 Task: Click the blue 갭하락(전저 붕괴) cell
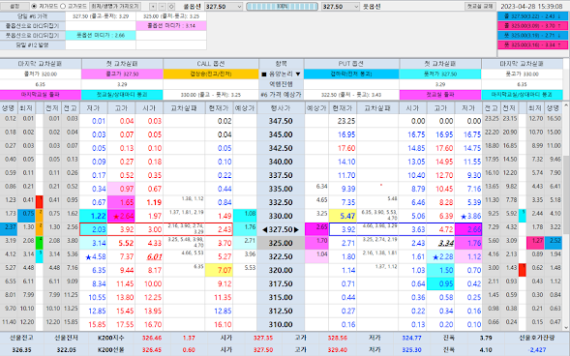(351, 74)
